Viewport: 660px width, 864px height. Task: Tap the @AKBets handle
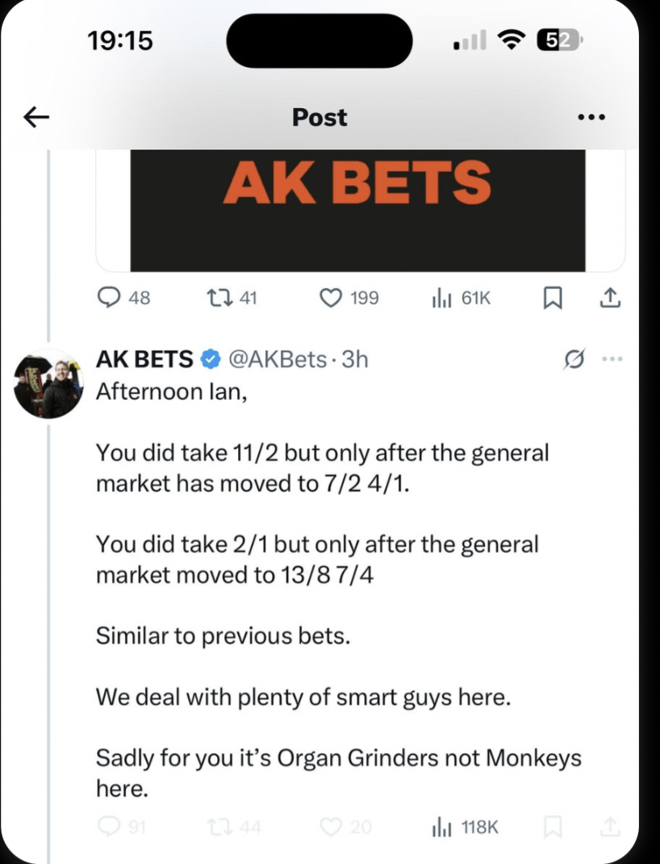coord(278,359)
